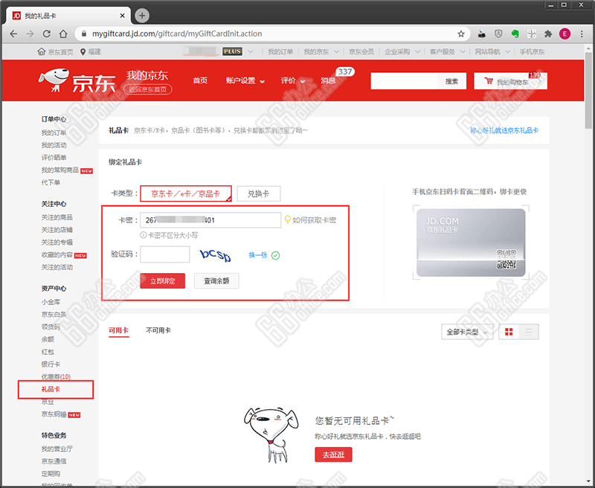
Task: Open 消息 with 337 badge
Action: 328,80
